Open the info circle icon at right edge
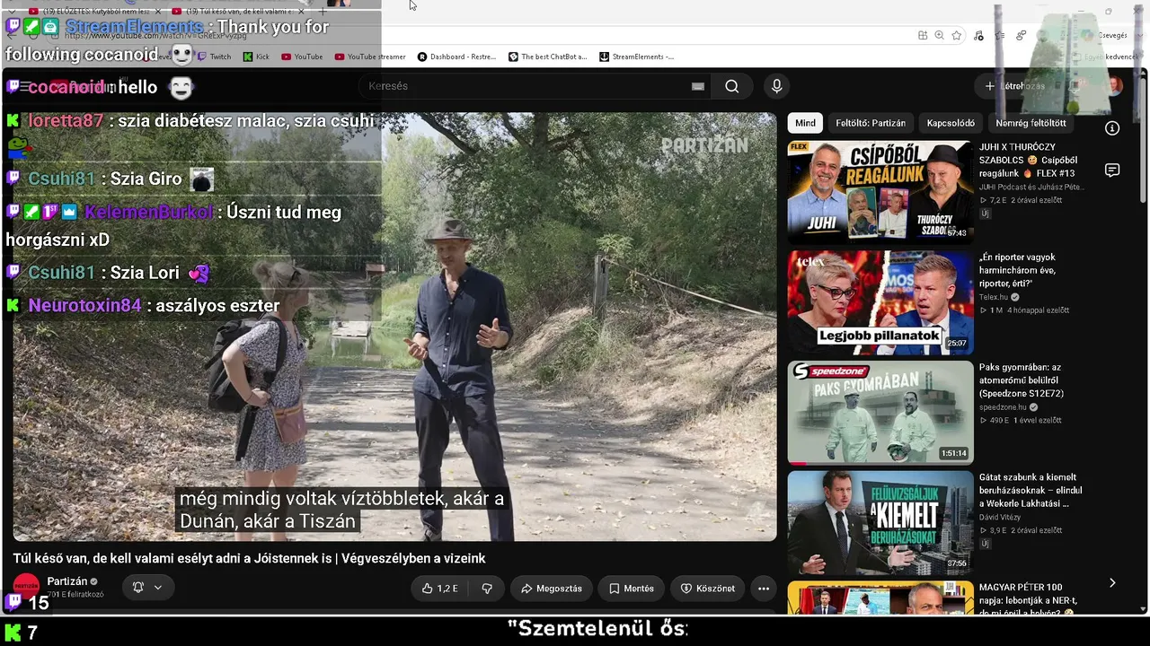 1112,128
